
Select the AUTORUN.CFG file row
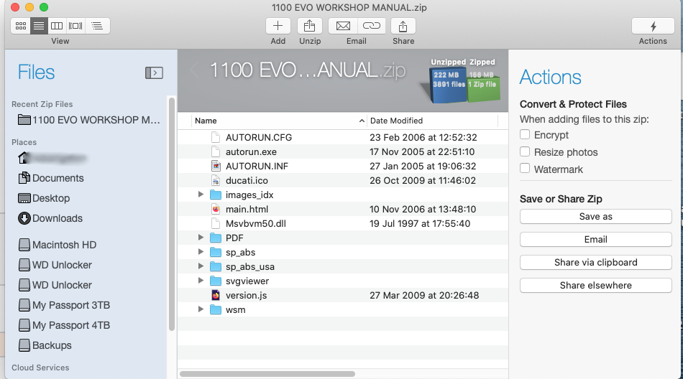[x=343, y=138]
